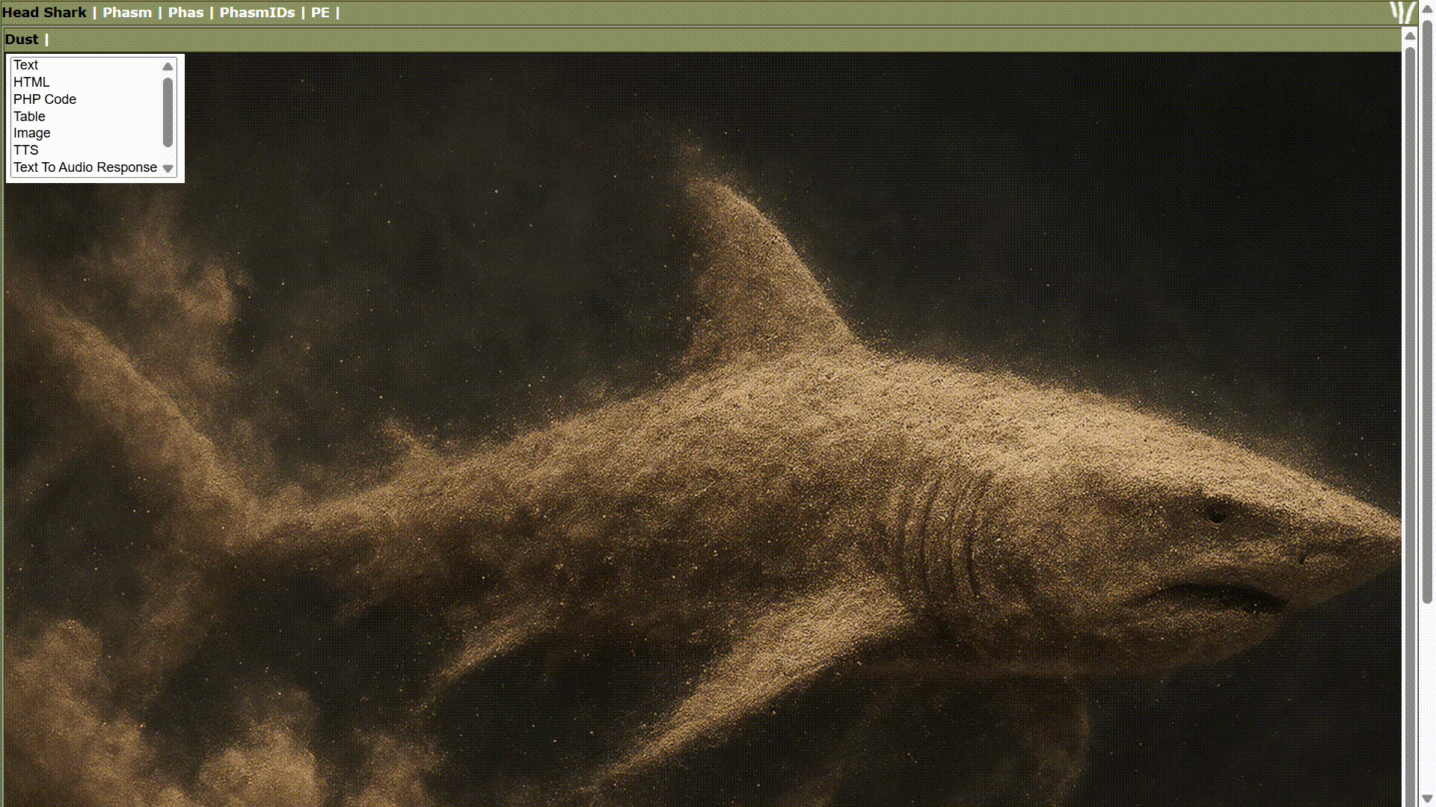
Task: Click the page scrollbar down arrow
Action: pyautogui.click(x=1426, y=799)
